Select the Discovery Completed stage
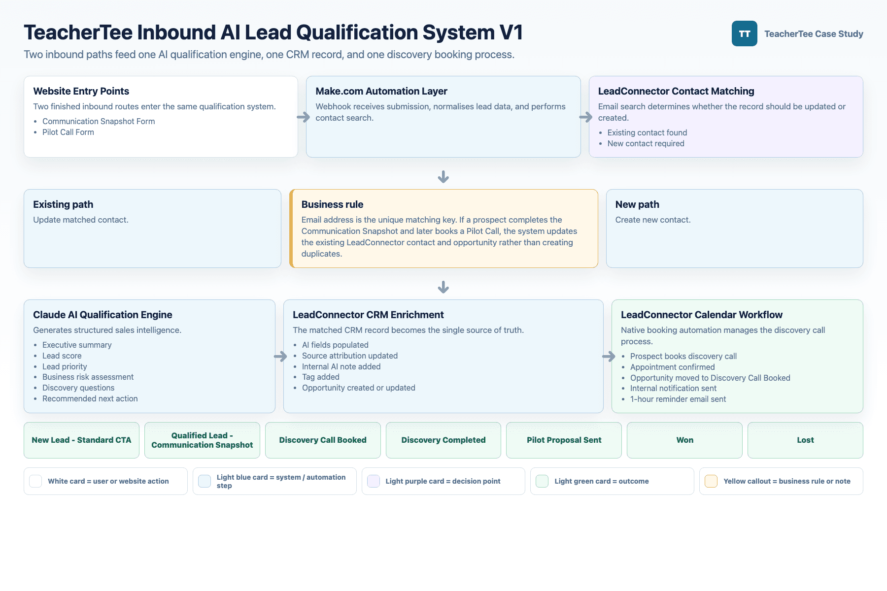This screenshot has width=887, height=591. point(443,440)
